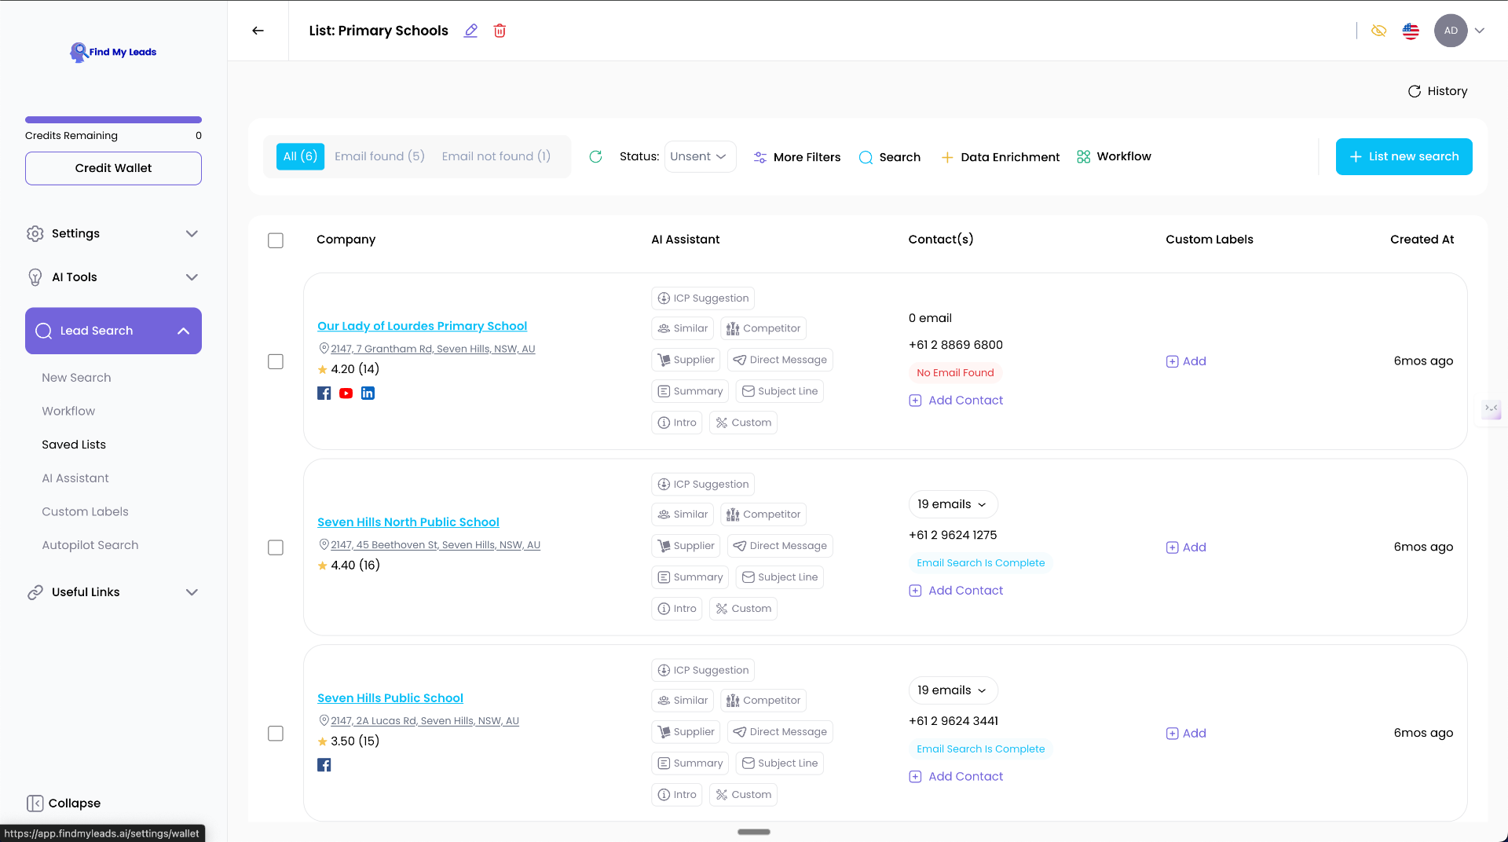Click List new search button
1508x842 pixels.
1404,156
